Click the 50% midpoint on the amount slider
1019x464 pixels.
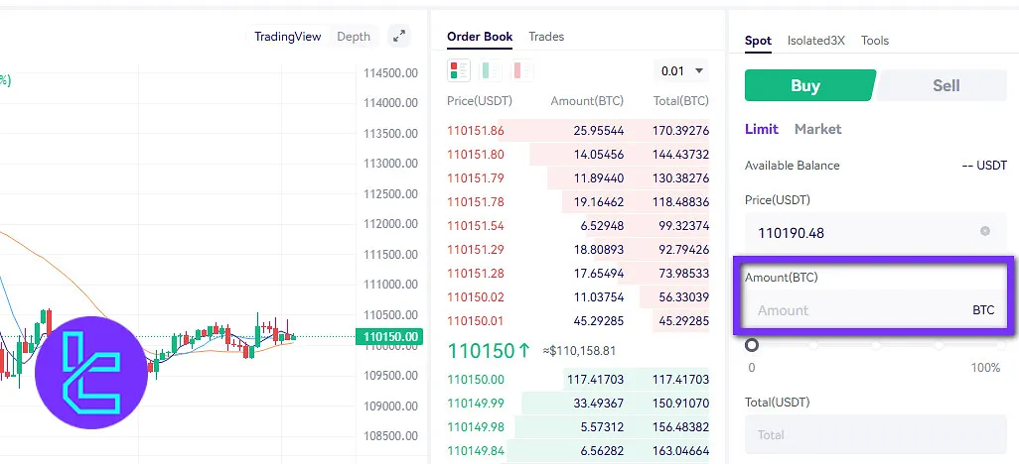coord(876,345)
